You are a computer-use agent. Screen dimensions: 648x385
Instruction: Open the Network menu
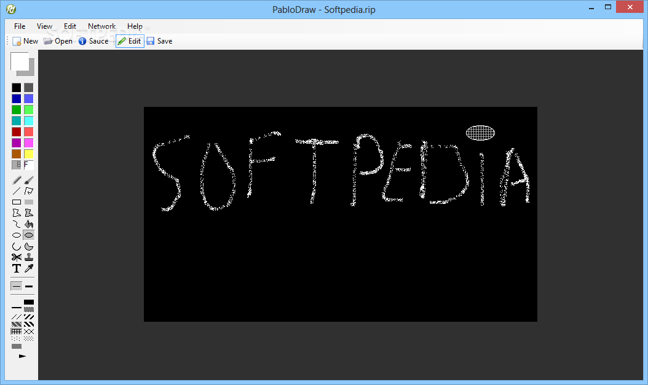point(101,26)
